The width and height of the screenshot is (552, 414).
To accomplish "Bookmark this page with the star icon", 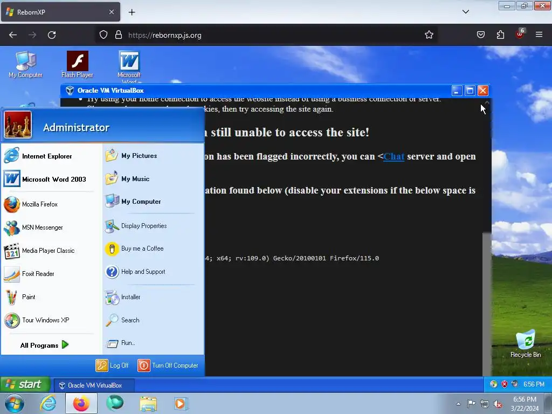I will 429,35.
